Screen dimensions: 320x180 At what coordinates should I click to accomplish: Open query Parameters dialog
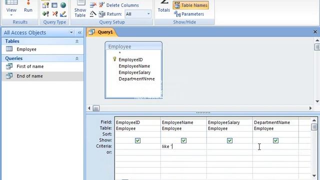[x=189, y=14]
